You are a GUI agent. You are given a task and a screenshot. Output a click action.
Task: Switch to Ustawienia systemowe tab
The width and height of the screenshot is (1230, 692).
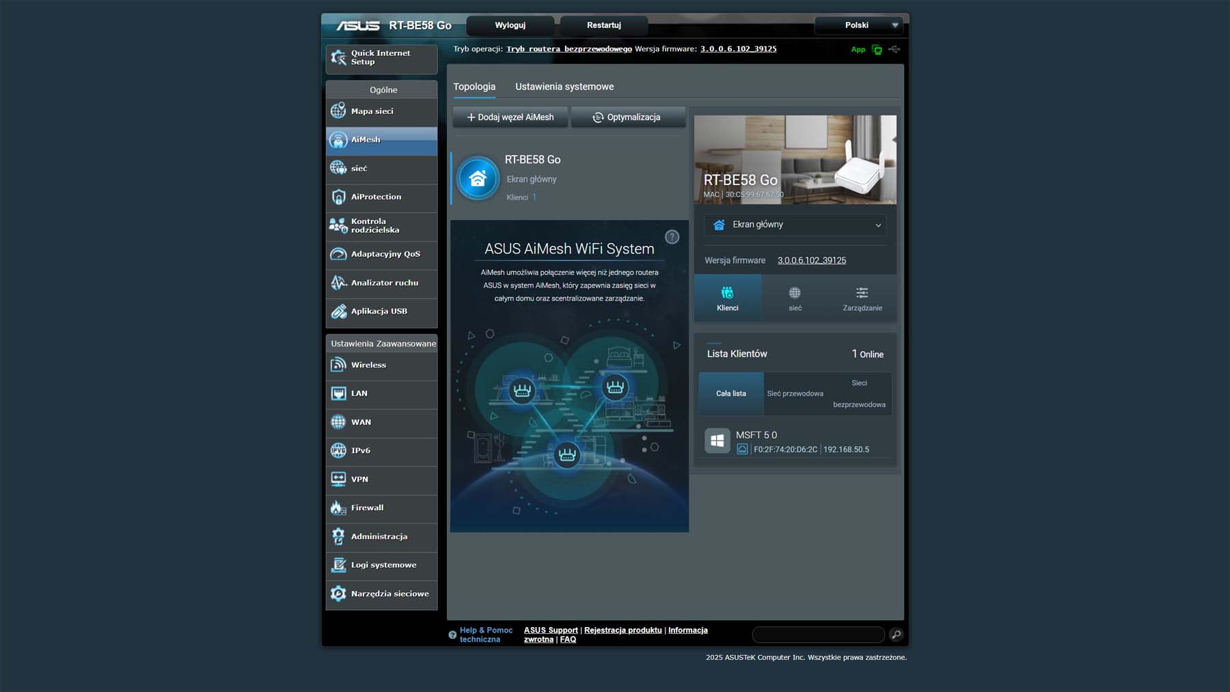point(564,87)
